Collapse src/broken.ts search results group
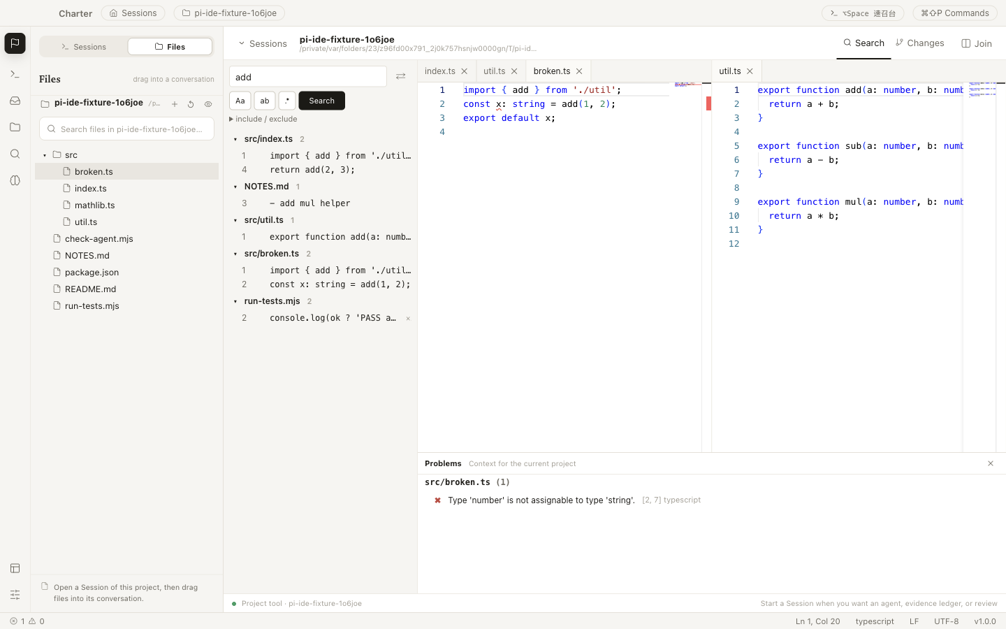1006x629 pixels. pos(235,254)
